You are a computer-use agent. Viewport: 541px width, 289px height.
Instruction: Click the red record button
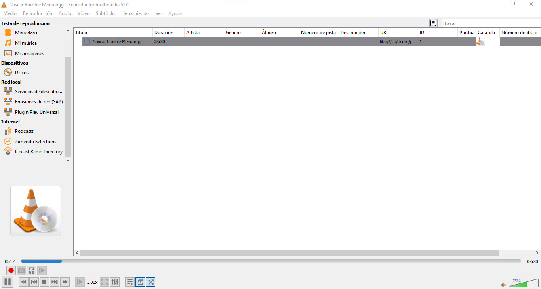click(x=11, y=270)
